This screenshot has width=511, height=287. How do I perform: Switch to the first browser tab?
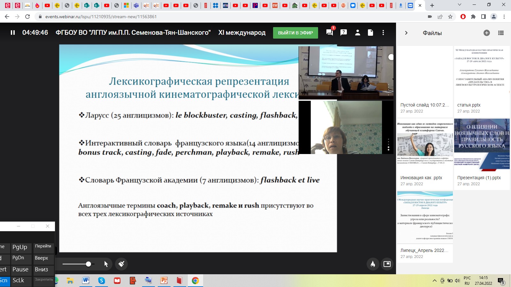[x=8, y=5]
